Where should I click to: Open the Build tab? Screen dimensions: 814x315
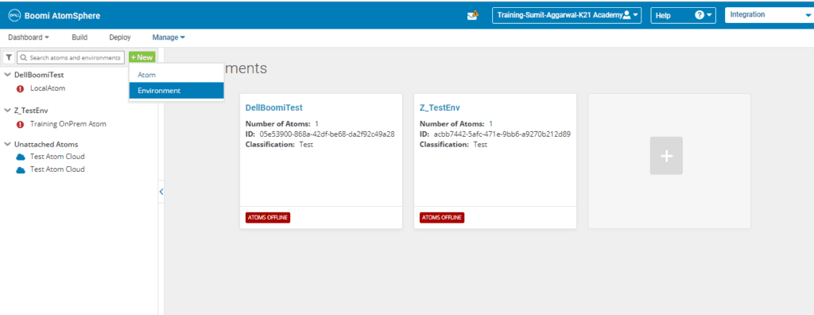79,37
